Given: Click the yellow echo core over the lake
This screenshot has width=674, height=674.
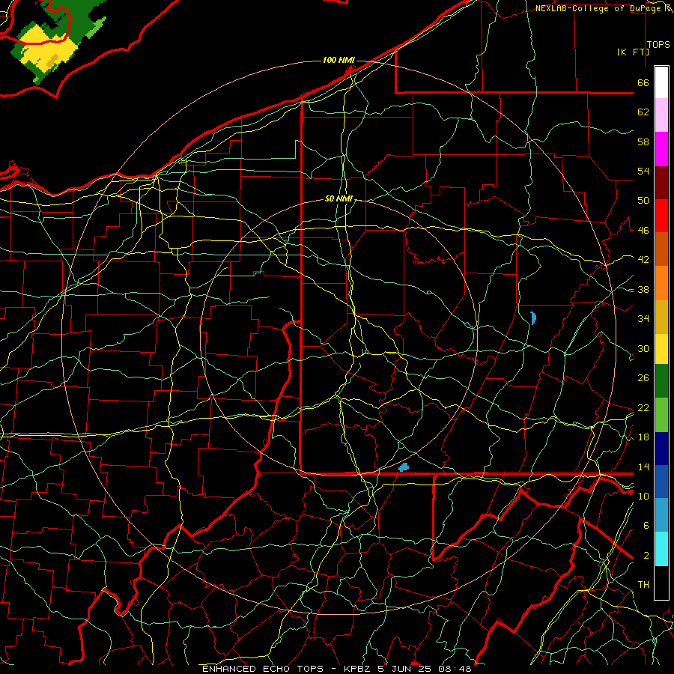Looking at the screenshot, I should click(48, 48).
